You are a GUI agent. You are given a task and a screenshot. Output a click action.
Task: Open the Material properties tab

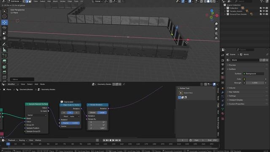(x=223, y=114)
